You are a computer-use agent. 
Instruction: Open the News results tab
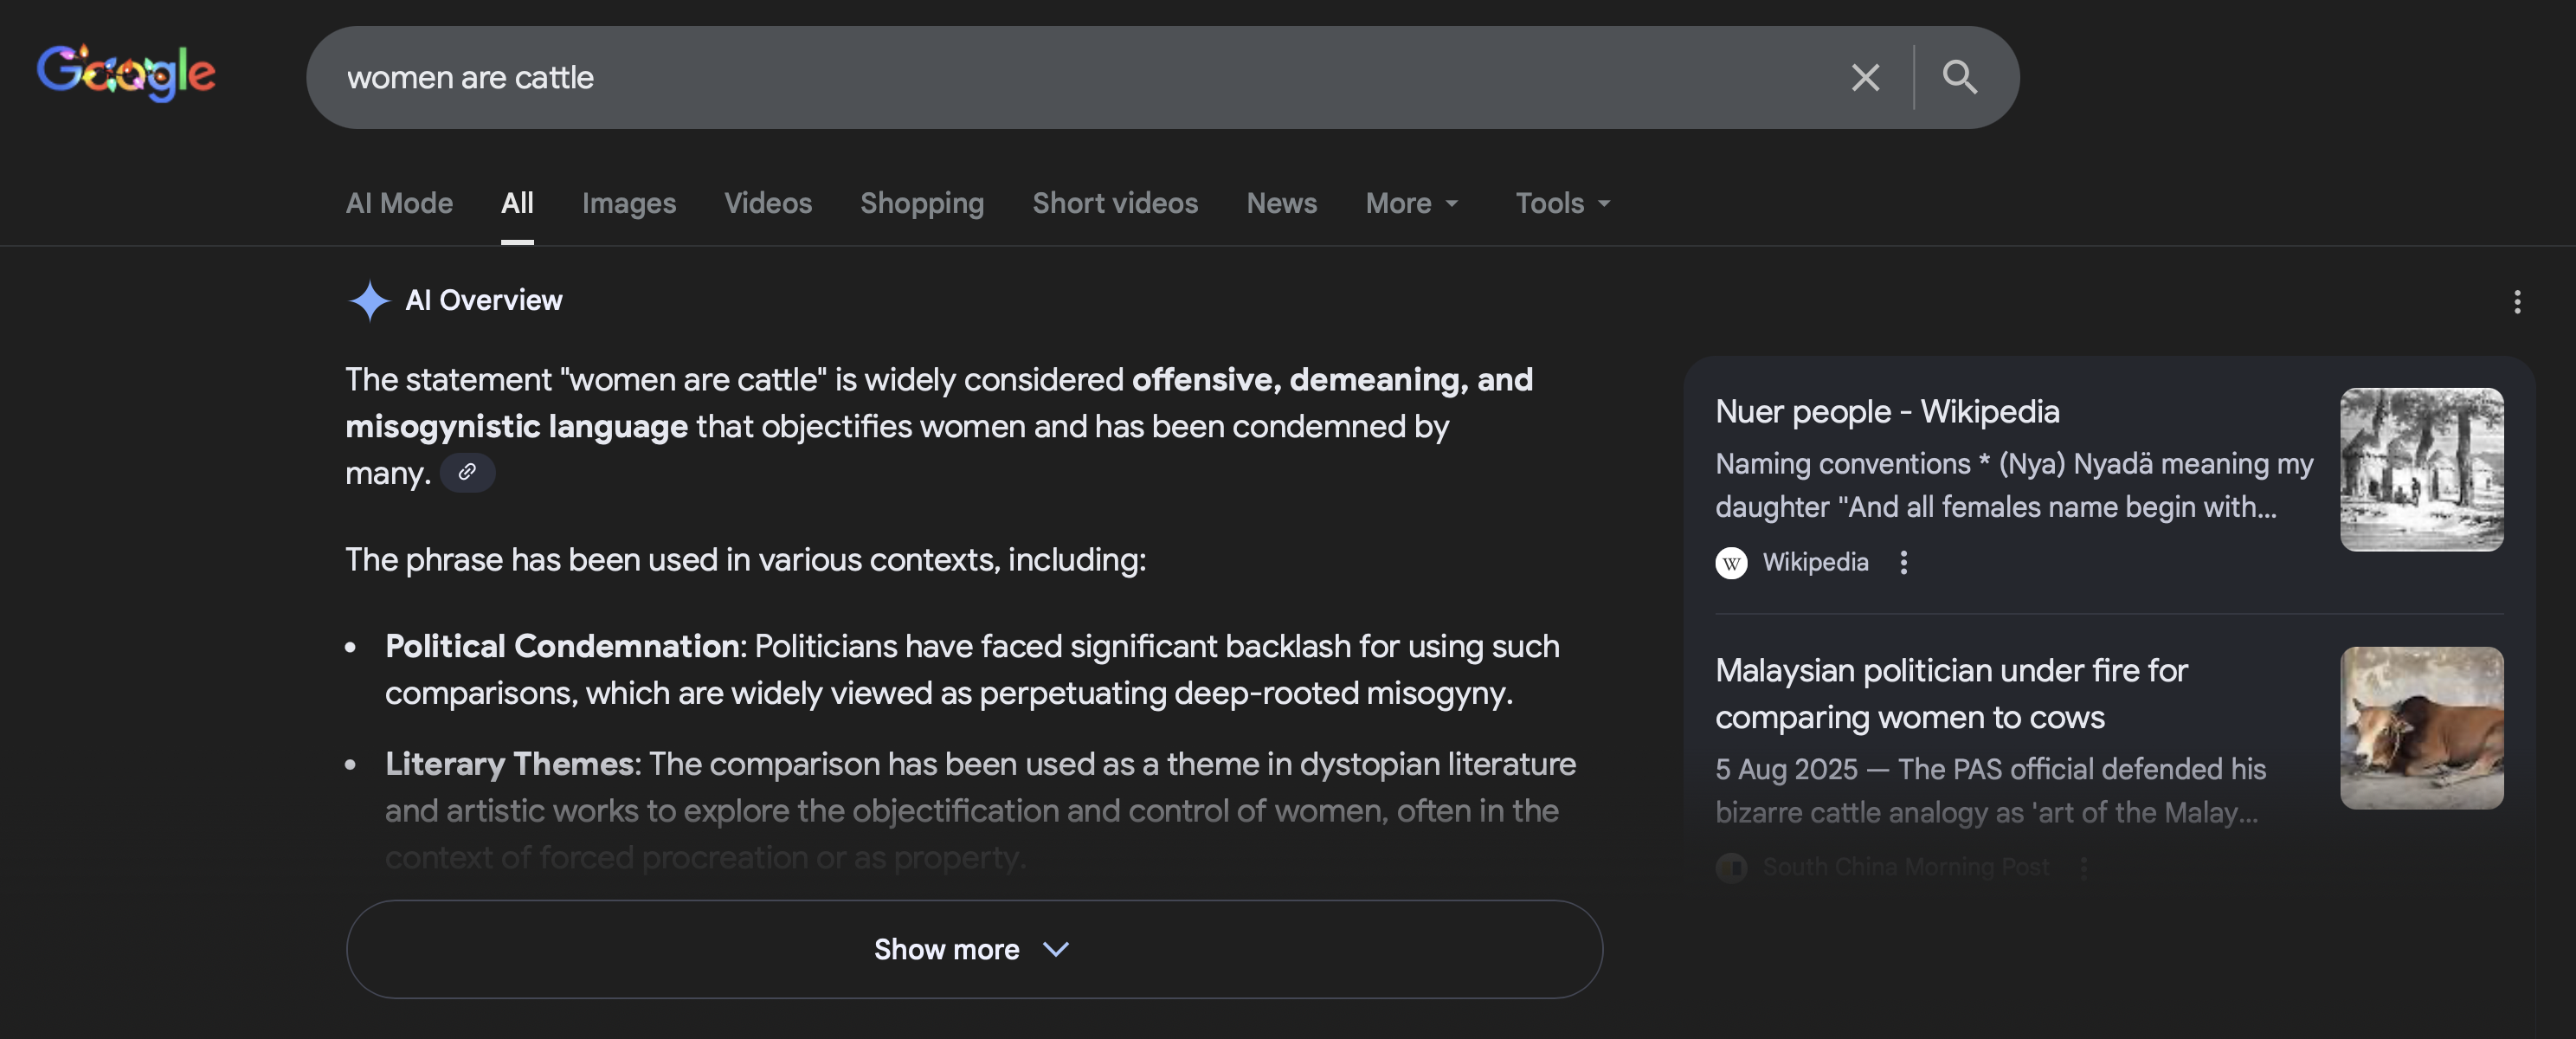coord(1281,203)
